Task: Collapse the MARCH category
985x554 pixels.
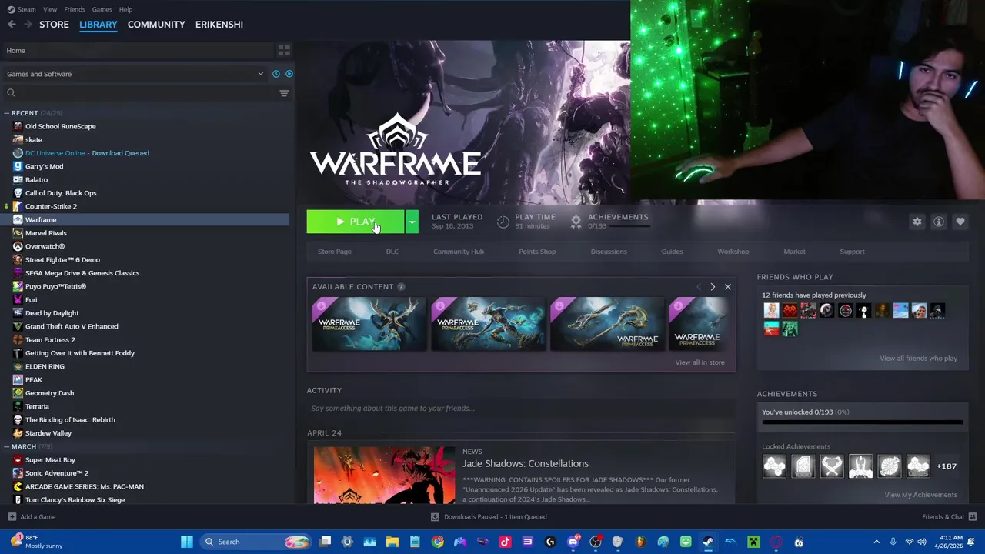Action: 7,446
